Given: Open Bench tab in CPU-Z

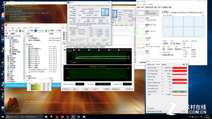Looking at the screenshot, I should coord(103,6).
